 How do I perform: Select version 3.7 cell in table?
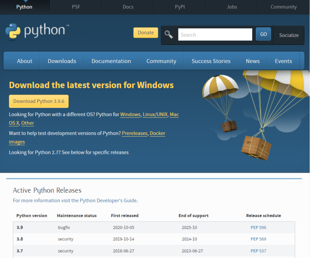click(20, 251)
